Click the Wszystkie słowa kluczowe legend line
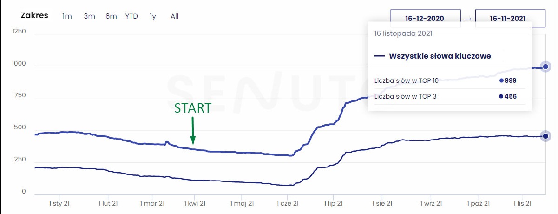558x214 pixels. coord(380,56)
